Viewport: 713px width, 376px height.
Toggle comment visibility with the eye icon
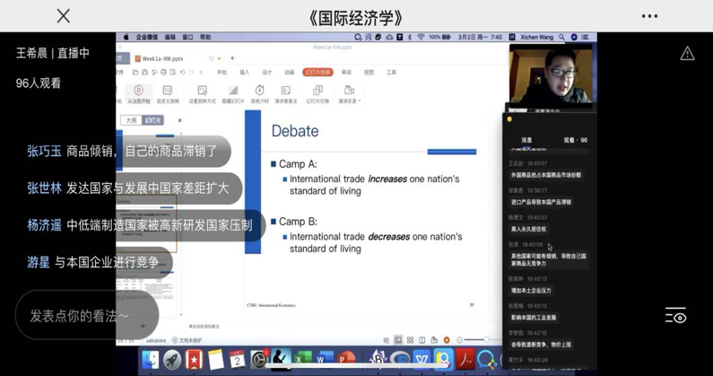click(675, 316)
